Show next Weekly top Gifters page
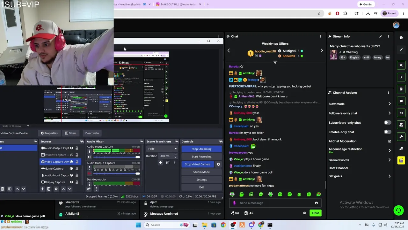Image resolution: width=408 pixels, height=230 pixels. (322, 50)
